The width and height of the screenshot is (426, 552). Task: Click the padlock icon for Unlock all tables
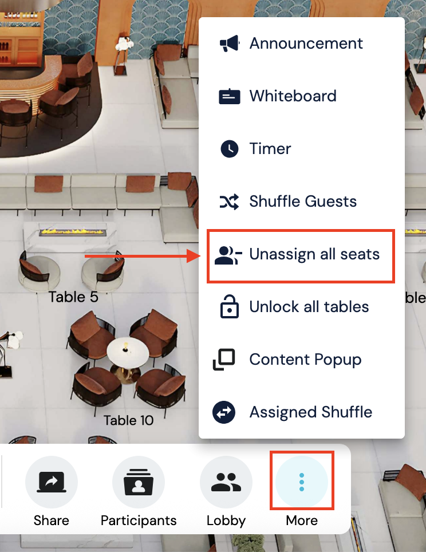[x=230, y=306]
